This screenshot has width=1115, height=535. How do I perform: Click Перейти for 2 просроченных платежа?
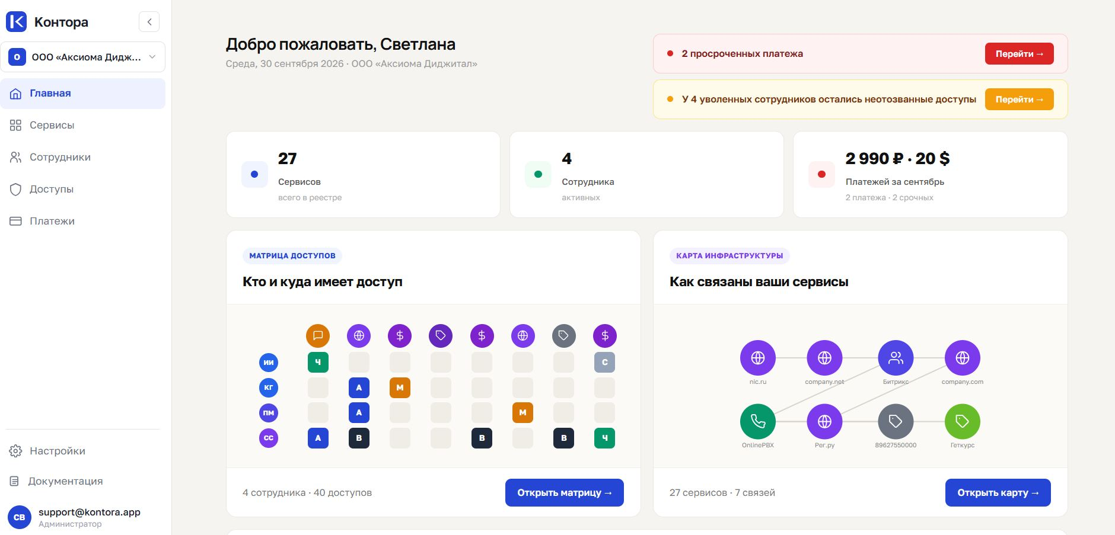pos(1019,53)
